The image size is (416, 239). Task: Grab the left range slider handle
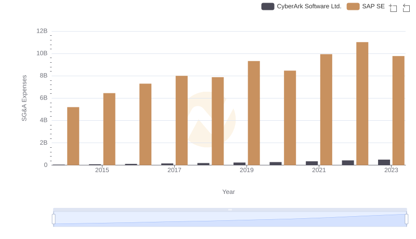54,219
